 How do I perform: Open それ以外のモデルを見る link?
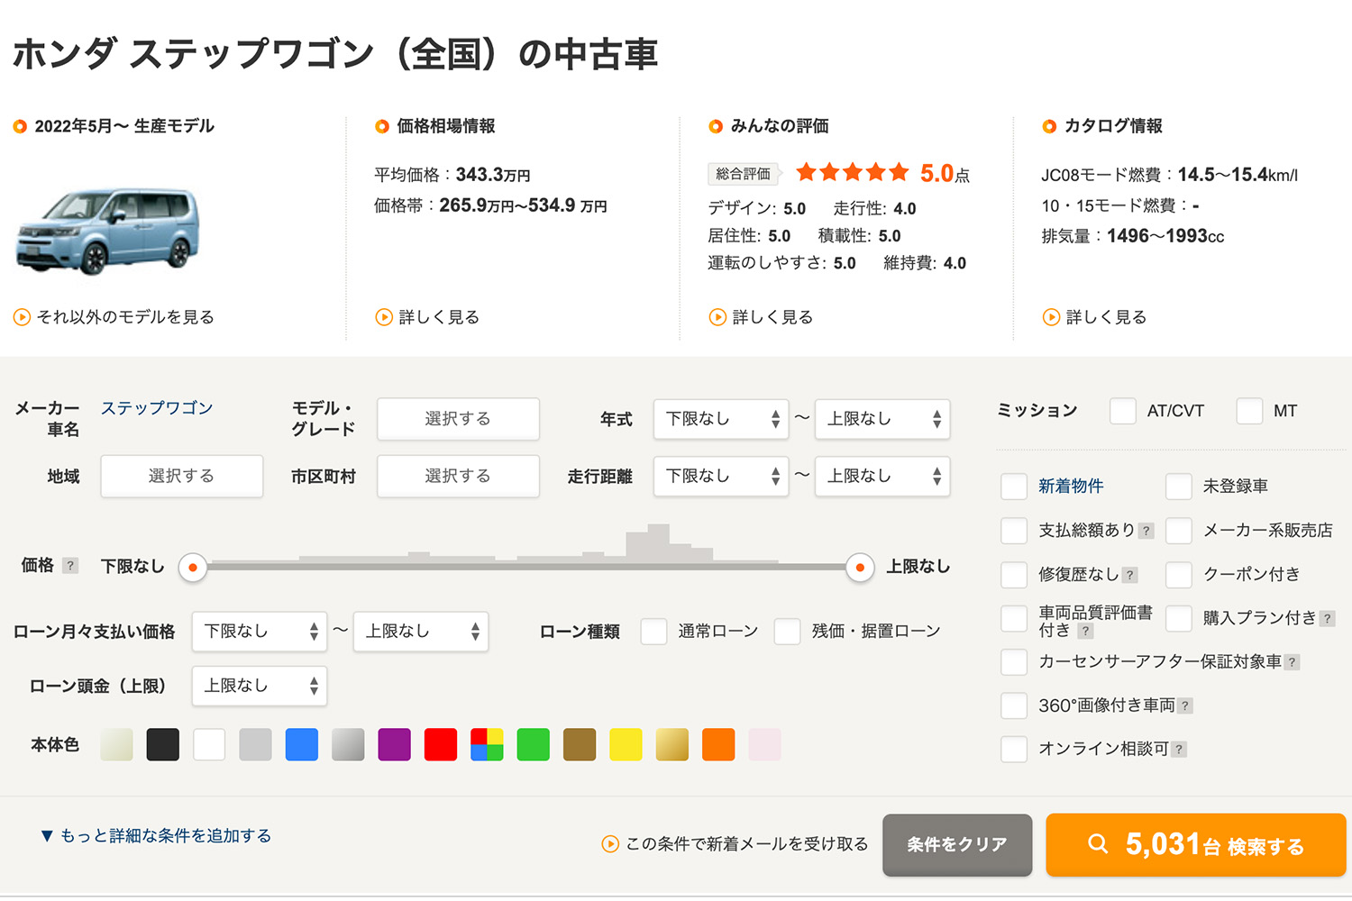[125, 317]
